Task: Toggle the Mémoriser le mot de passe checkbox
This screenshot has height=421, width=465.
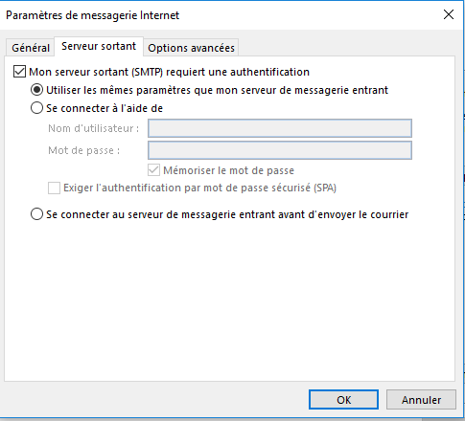Action: 153,170
